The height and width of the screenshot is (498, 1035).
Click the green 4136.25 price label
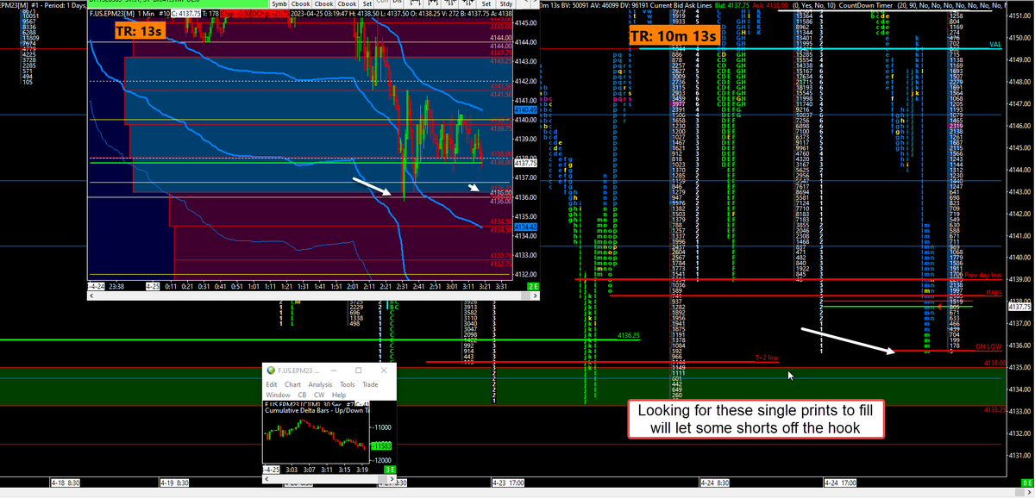(x=629, y=335)
